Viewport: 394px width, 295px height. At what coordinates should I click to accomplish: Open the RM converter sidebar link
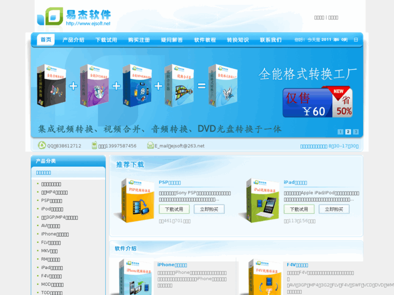50,259
